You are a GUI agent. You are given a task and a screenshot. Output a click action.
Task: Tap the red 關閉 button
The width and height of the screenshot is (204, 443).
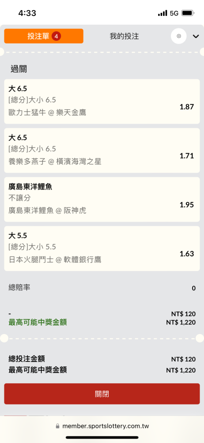pos(102,394)
